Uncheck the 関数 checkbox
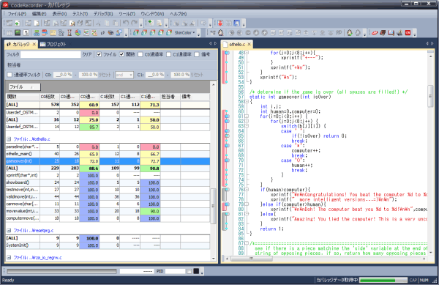Image resolution: width=439 pixels, height=285 pixels. (121, 54)
